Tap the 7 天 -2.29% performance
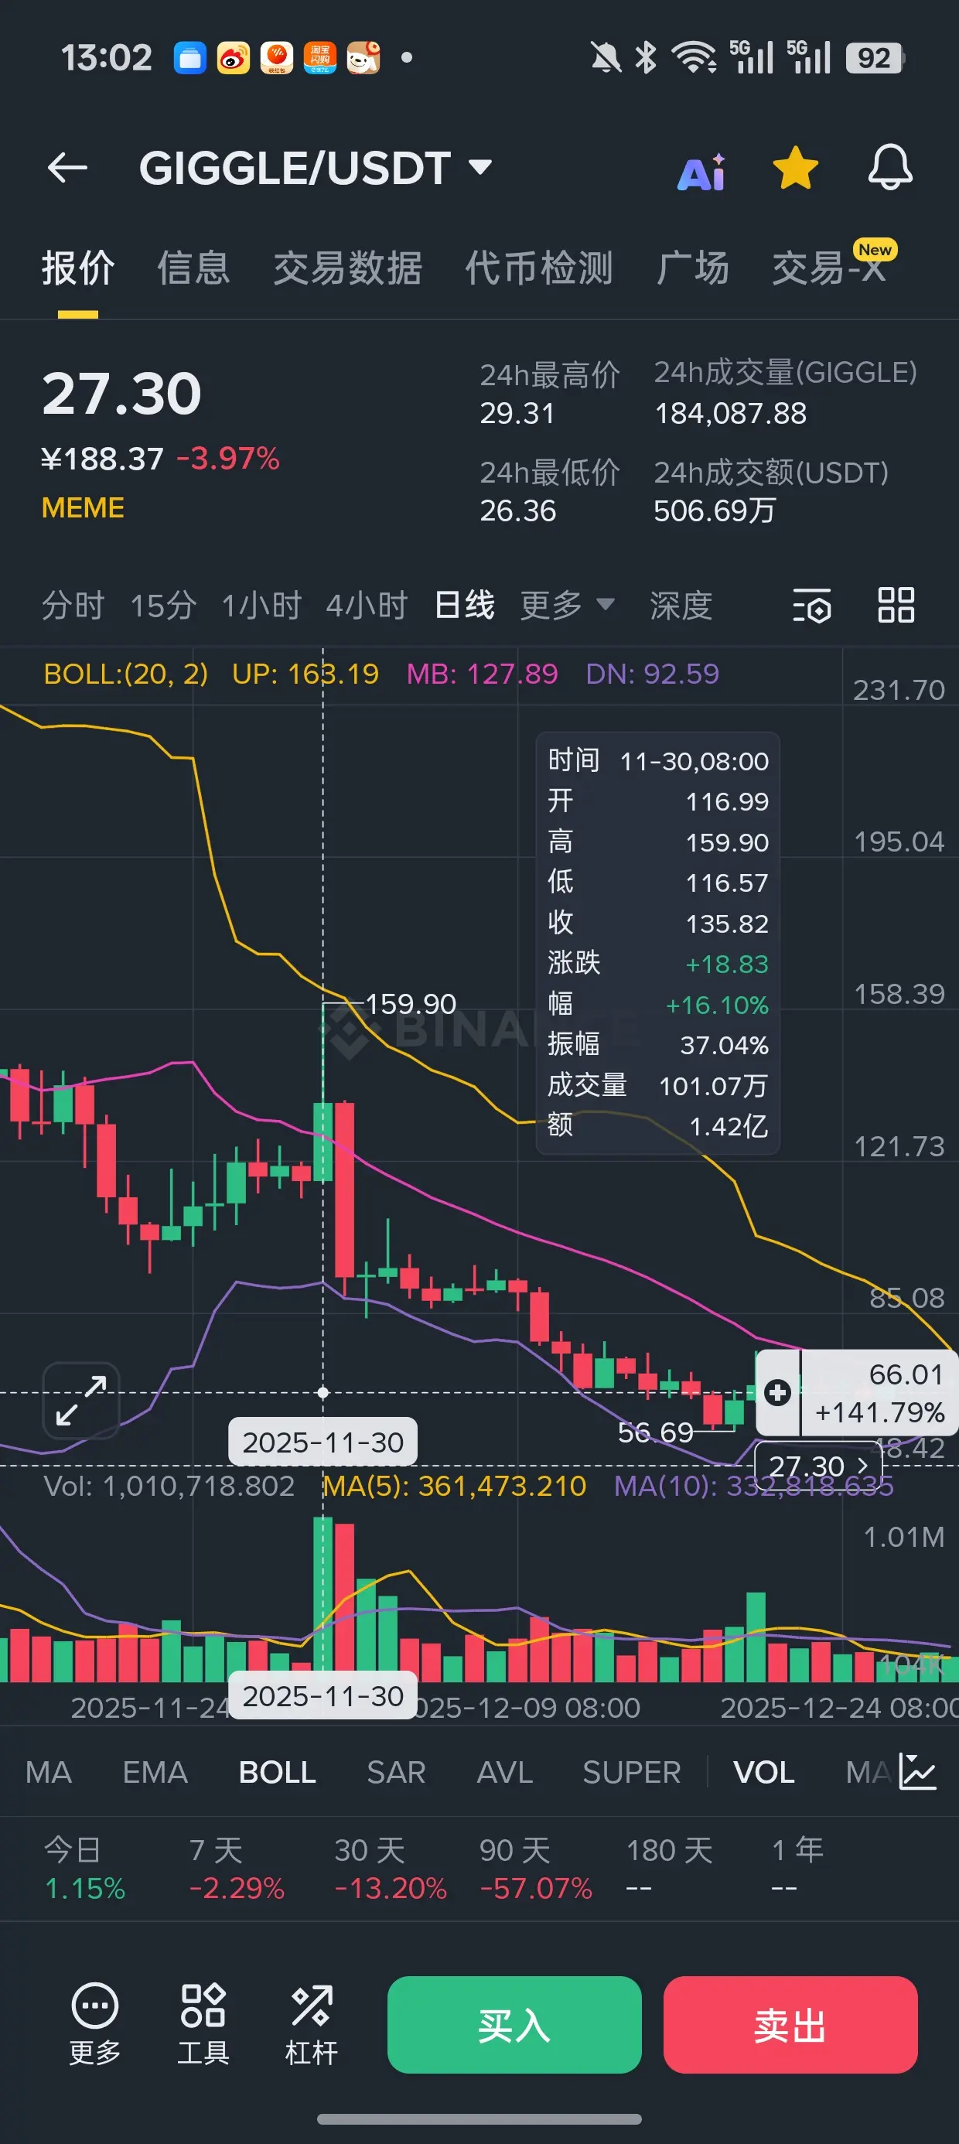The height and width of the screenshot is (2144, 959). pos(237,1869)
